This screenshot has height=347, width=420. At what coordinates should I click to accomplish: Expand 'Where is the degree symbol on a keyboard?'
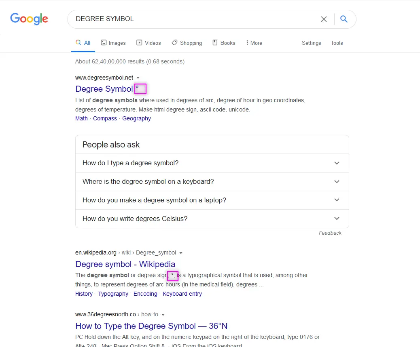(x=212, y=181)
